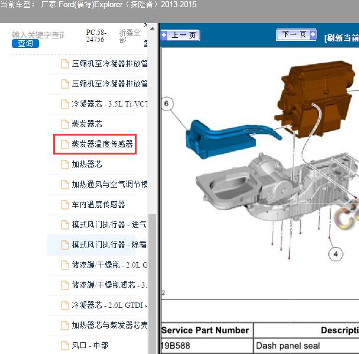Click the Description column header
This screenshot has width=359, height=354.
[339, 330]
